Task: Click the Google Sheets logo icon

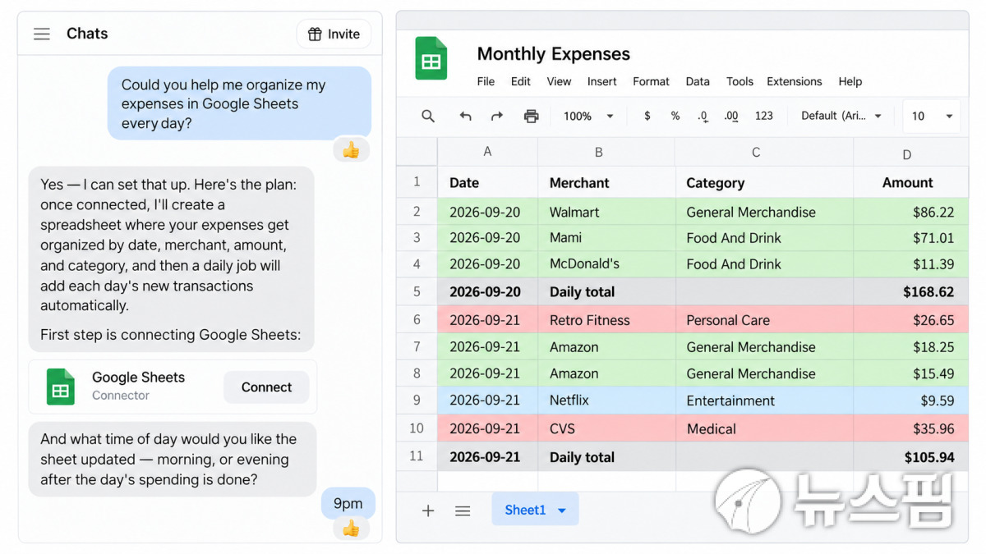Action: tap(431, 59)
